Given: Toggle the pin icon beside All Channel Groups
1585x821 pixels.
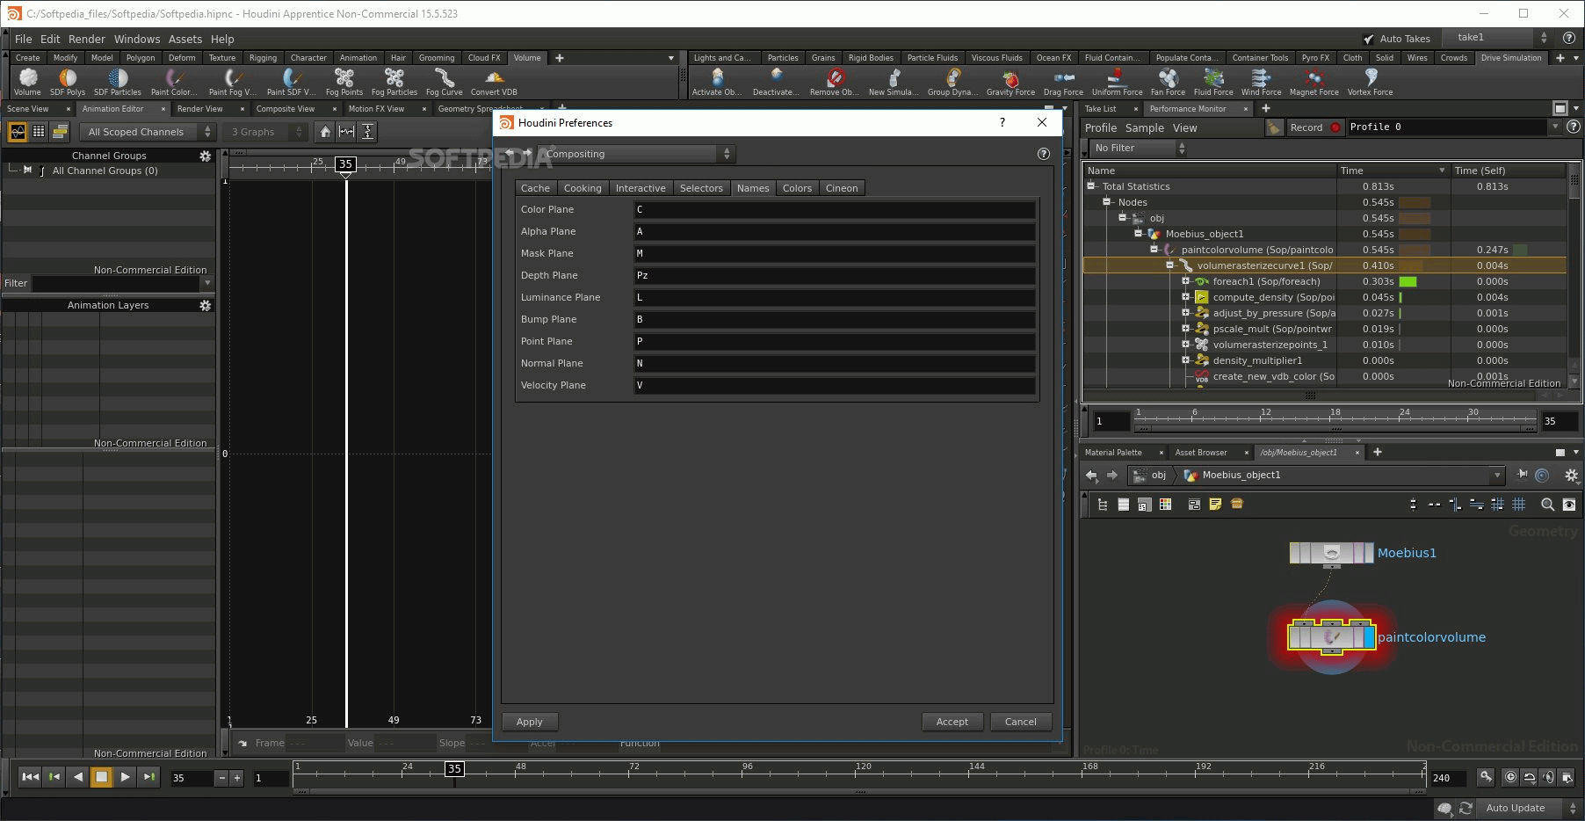Looking at the screenshot, I should pyautogui.click(x=27, y=171).
